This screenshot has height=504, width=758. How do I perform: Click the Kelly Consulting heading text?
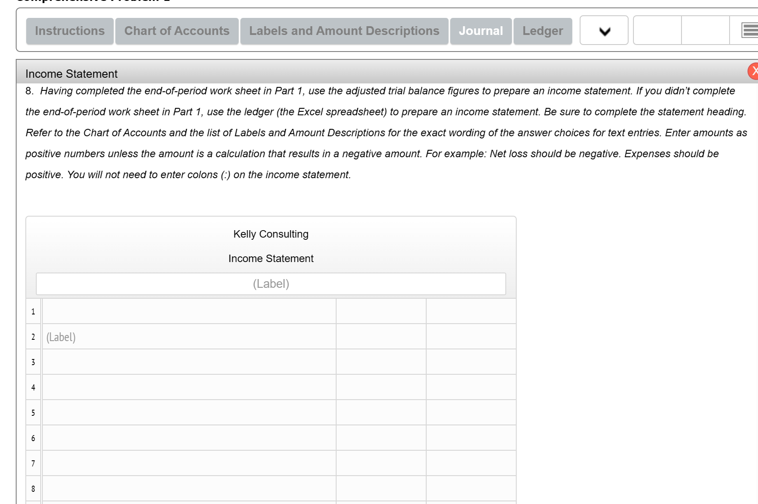pyautogui.click(x=271, y=234)
